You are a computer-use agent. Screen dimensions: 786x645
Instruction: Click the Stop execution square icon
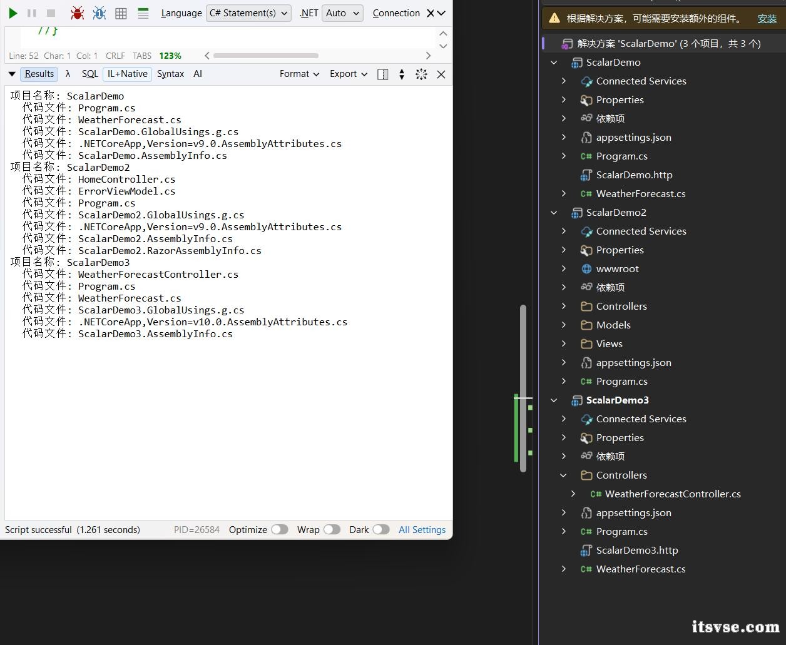point(51,13)
